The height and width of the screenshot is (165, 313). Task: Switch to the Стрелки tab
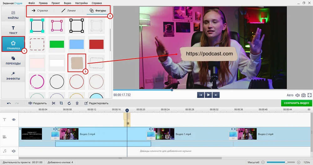(x=40, y=11)
